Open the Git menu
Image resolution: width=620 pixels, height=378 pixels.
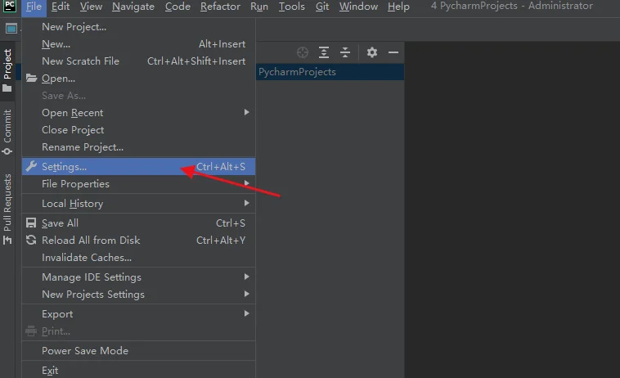point(322,7)
